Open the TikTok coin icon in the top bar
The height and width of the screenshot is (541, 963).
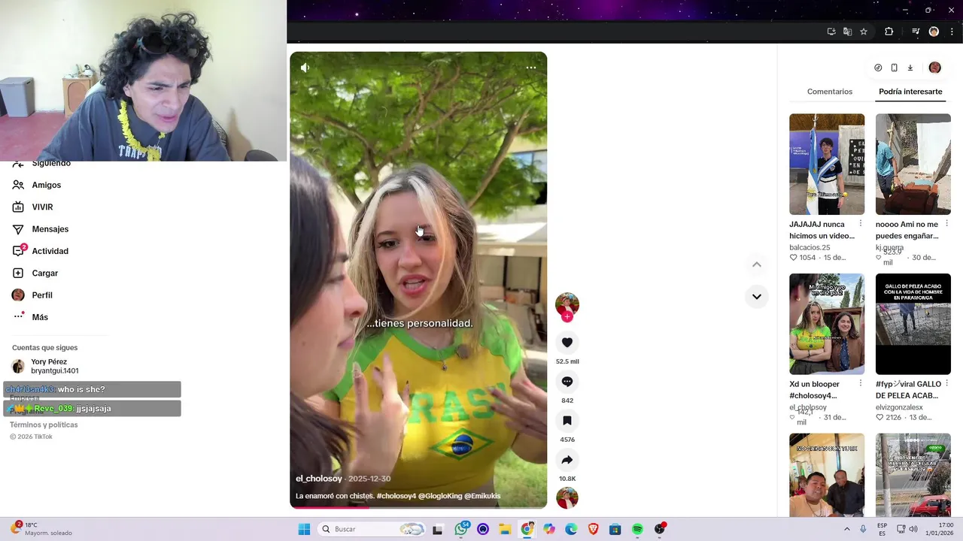[x=878, y=68]
